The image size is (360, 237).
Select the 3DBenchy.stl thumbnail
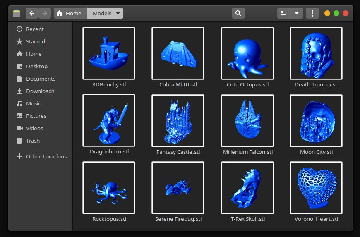click(109, 53)
